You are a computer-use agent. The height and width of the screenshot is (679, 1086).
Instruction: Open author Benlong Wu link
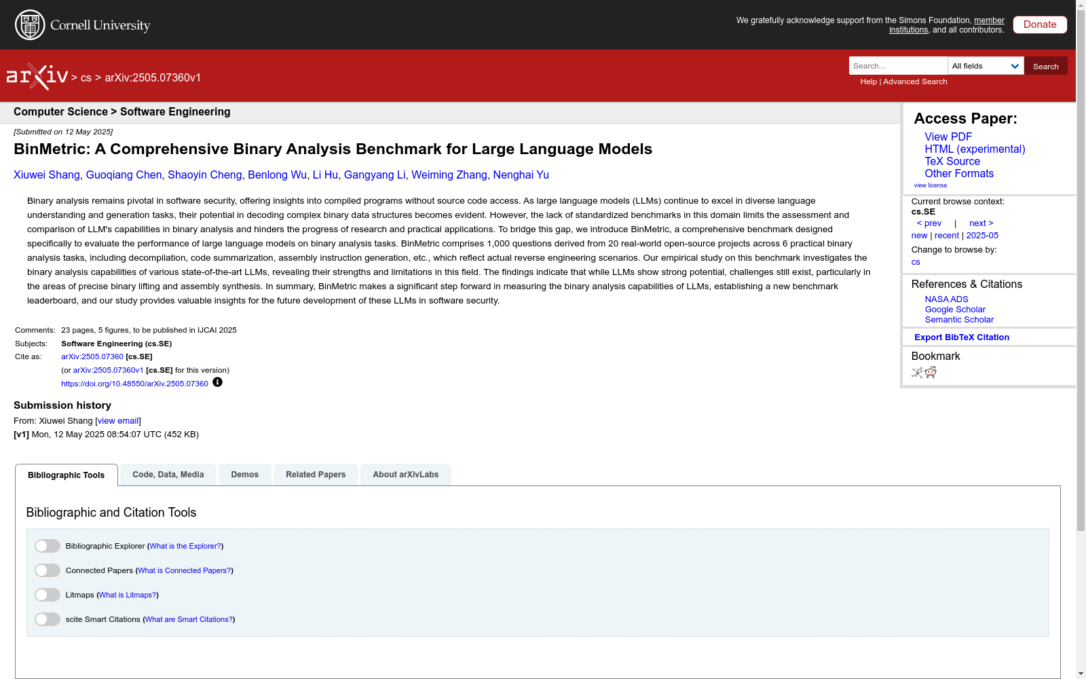click(277, 175)
